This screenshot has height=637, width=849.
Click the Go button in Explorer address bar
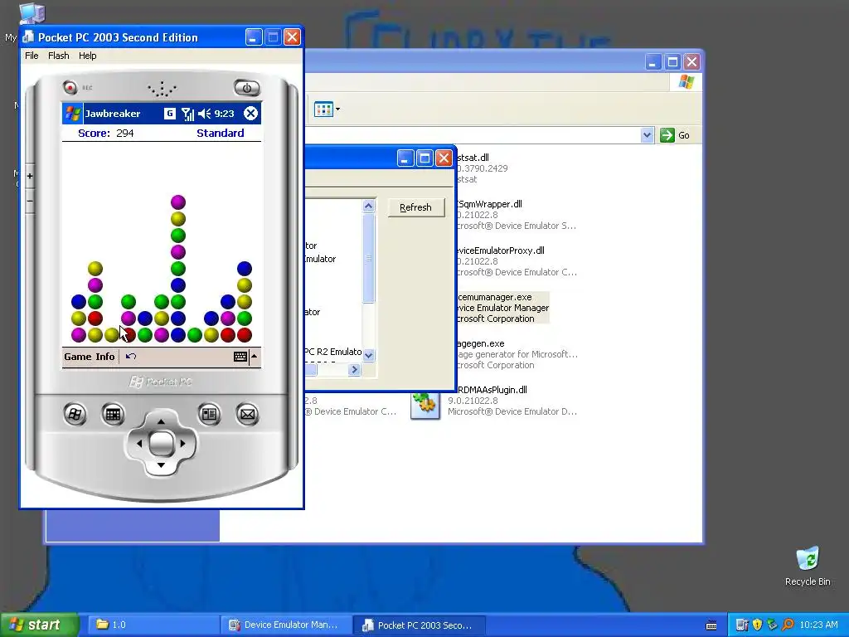click(675, 135)
